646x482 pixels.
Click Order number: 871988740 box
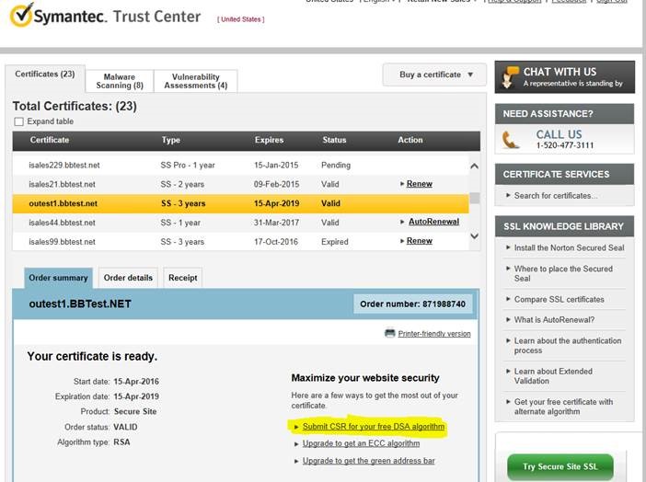[413, 304]
